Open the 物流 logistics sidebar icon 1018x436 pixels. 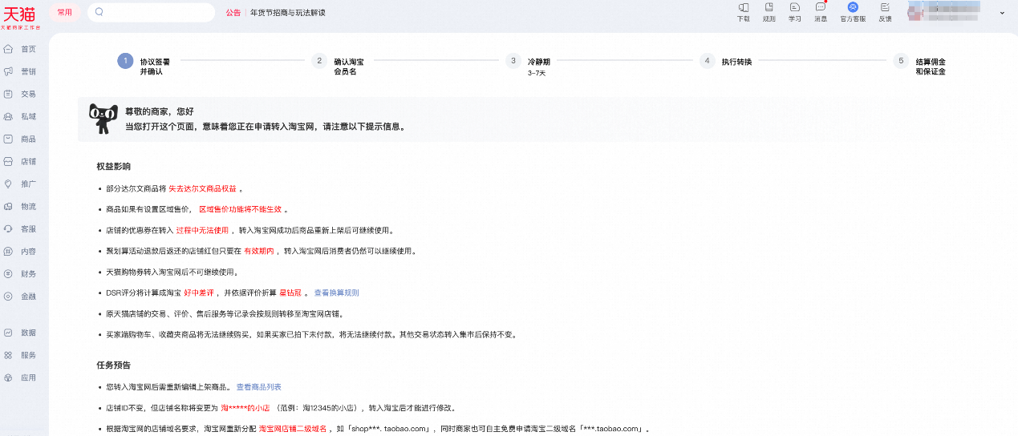tap(8, 206)
